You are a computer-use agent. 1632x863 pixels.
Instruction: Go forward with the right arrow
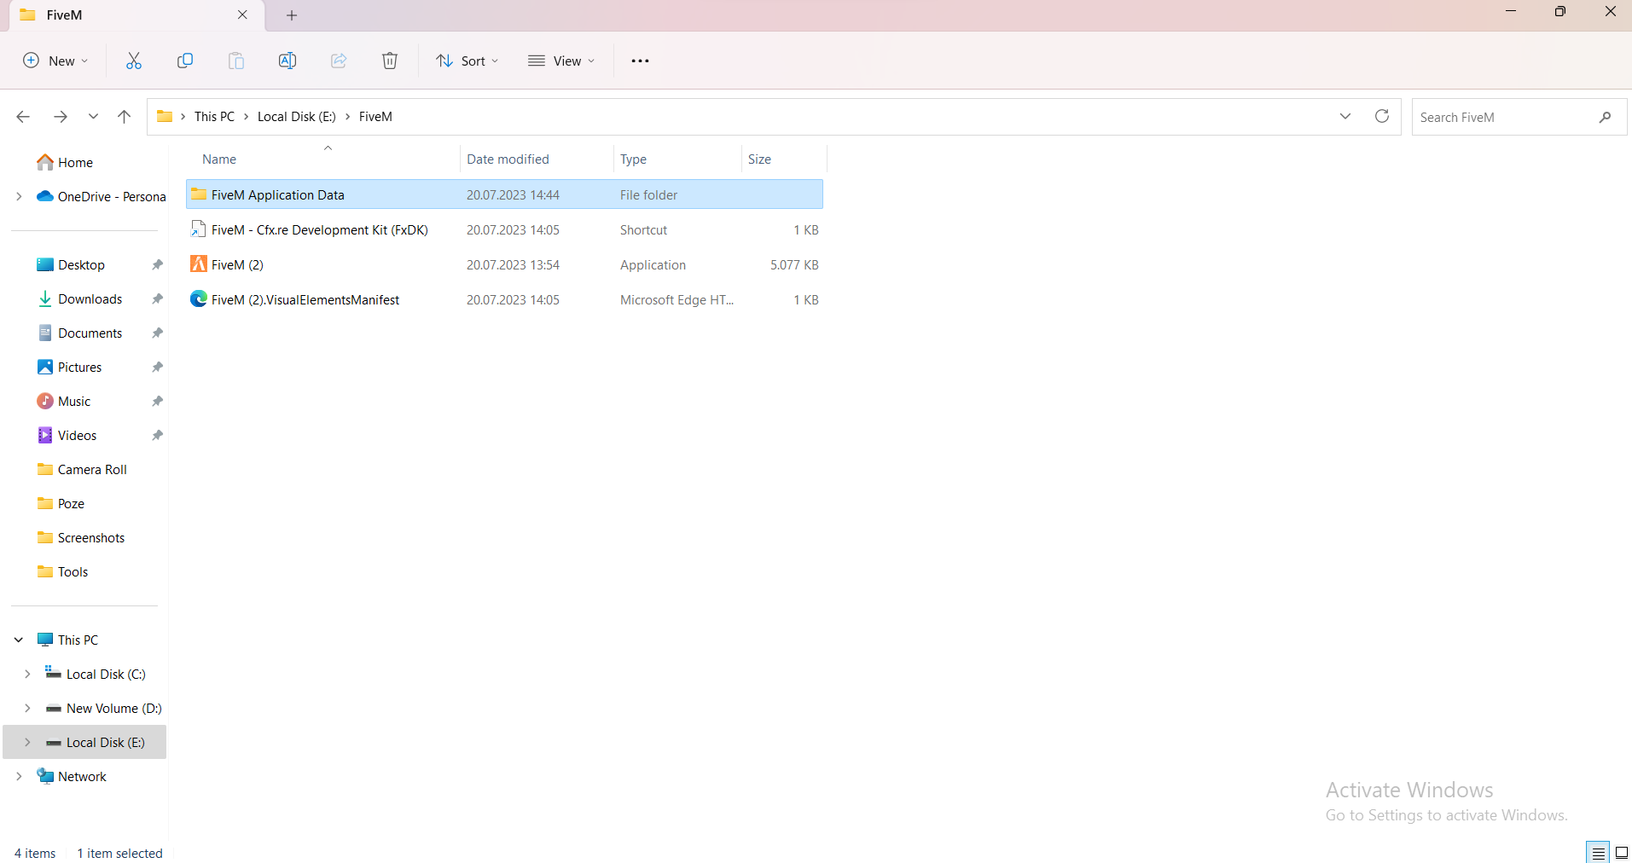pos(61,117)
